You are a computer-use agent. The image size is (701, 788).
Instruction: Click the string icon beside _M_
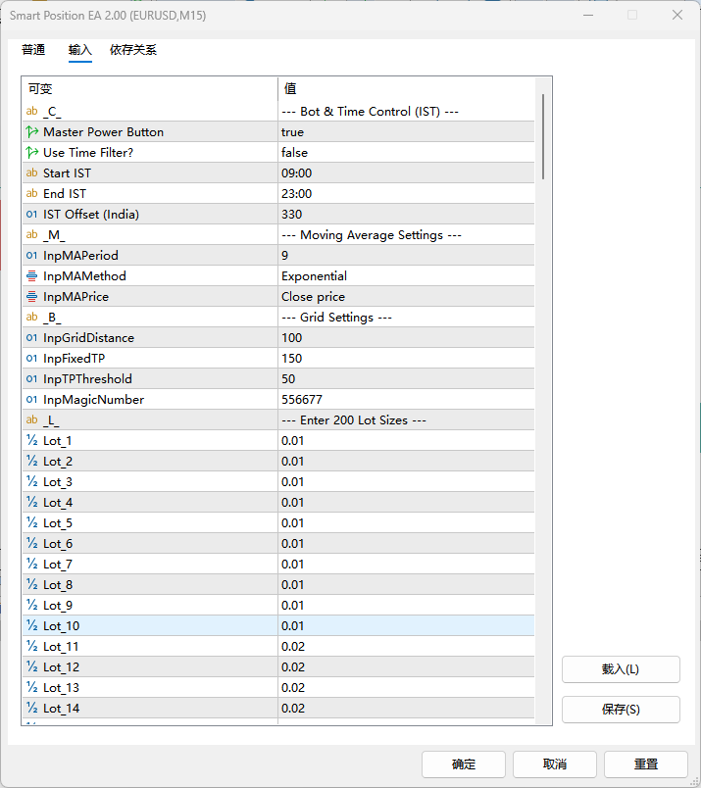coord(31,234)
